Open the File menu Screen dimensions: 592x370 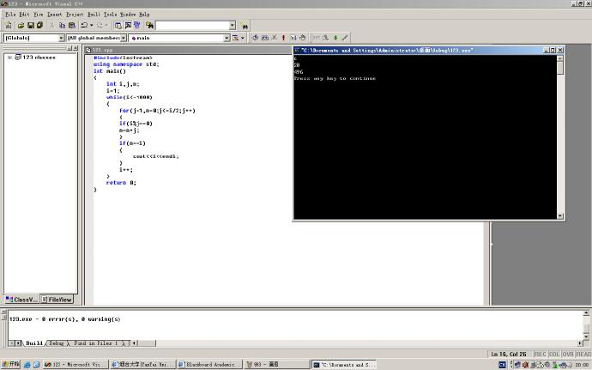tap(10, 15)
